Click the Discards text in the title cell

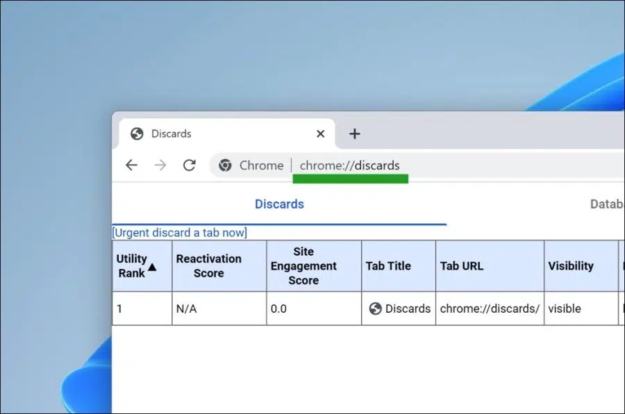408,309
